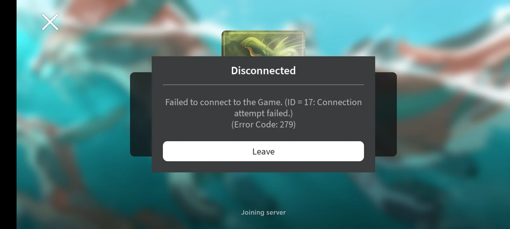Tap the black bar on the screen edge
510x229 pixels.
[x=8, y=114]
